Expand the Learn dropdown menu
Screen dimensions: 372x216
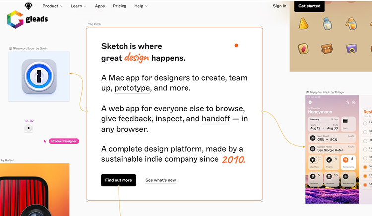pos(78,6)
